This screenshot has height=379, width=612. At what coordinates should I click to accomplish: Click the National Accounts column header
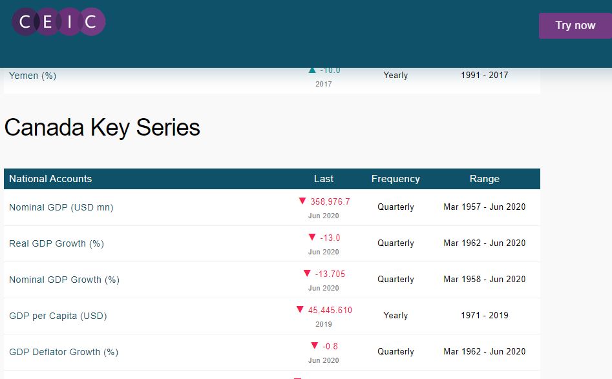click(x=50, y=179)
